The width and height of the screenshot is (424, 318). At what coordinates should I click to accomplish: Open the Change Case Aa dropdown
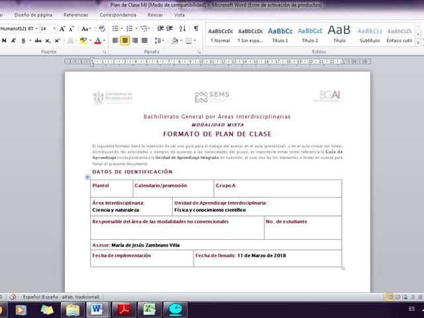86,28
